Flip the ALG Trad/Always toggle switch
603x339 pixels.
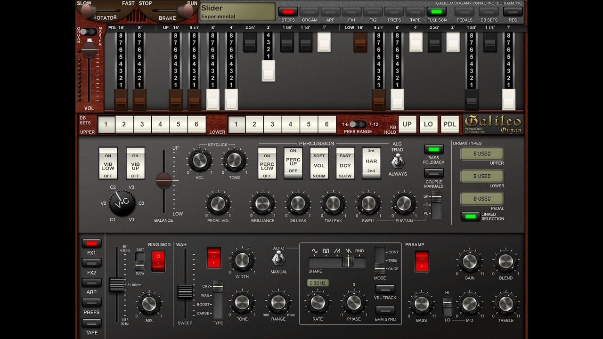point(398,161)
